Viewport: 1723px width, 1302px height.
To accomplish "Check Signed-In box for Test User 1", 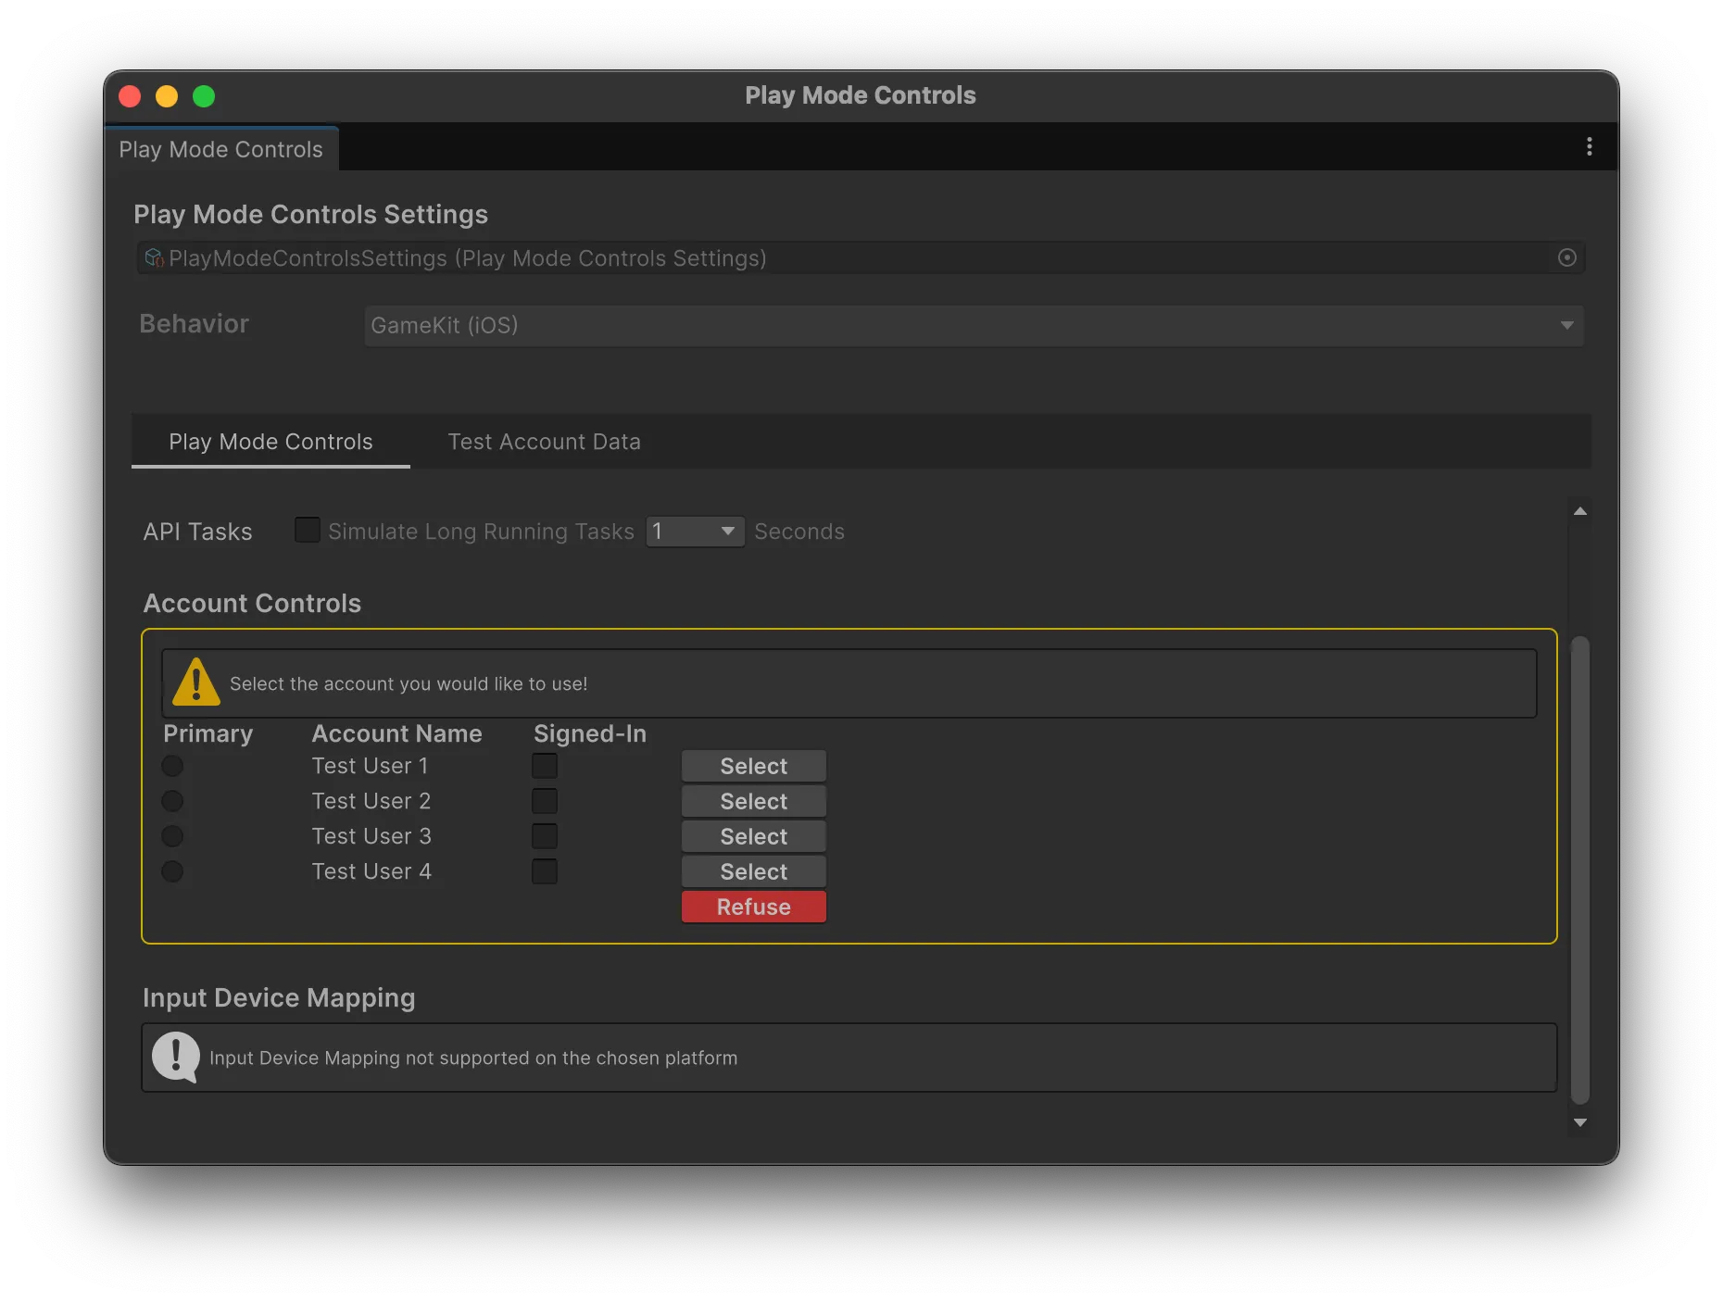I will [x=545, y=766].
